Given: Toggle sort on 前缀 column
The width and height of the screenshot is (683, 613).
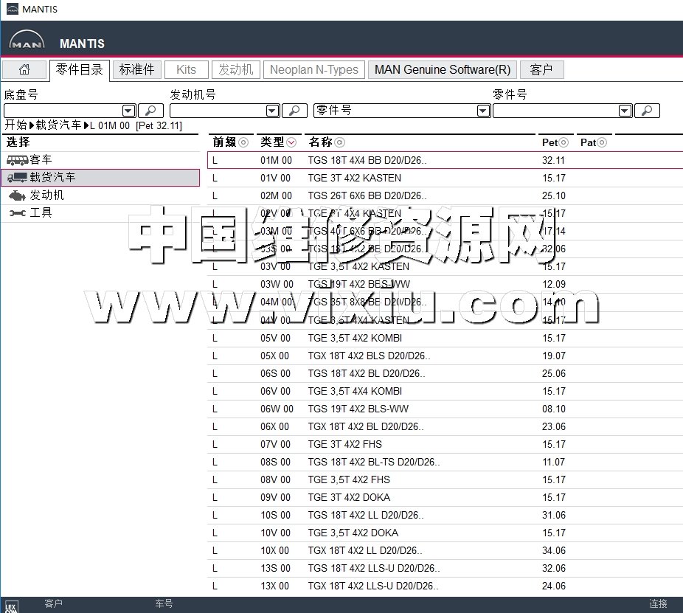Looking at the screenshot, I should [x=243, y=142].
